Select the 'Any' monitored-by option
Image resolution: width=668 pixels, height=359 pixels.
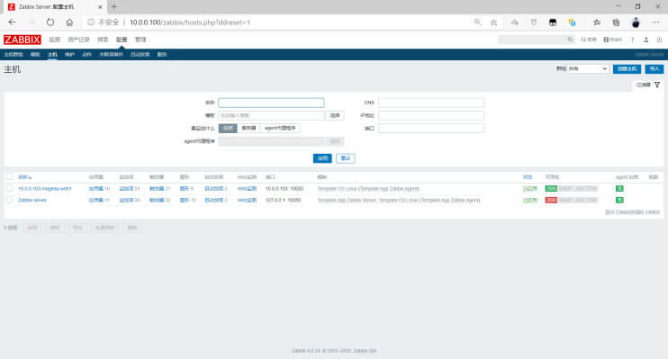pyautogui.click(x=228, y=128)
